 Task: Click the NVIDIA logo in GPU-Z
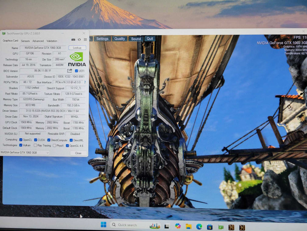click(x=77, y=59)
